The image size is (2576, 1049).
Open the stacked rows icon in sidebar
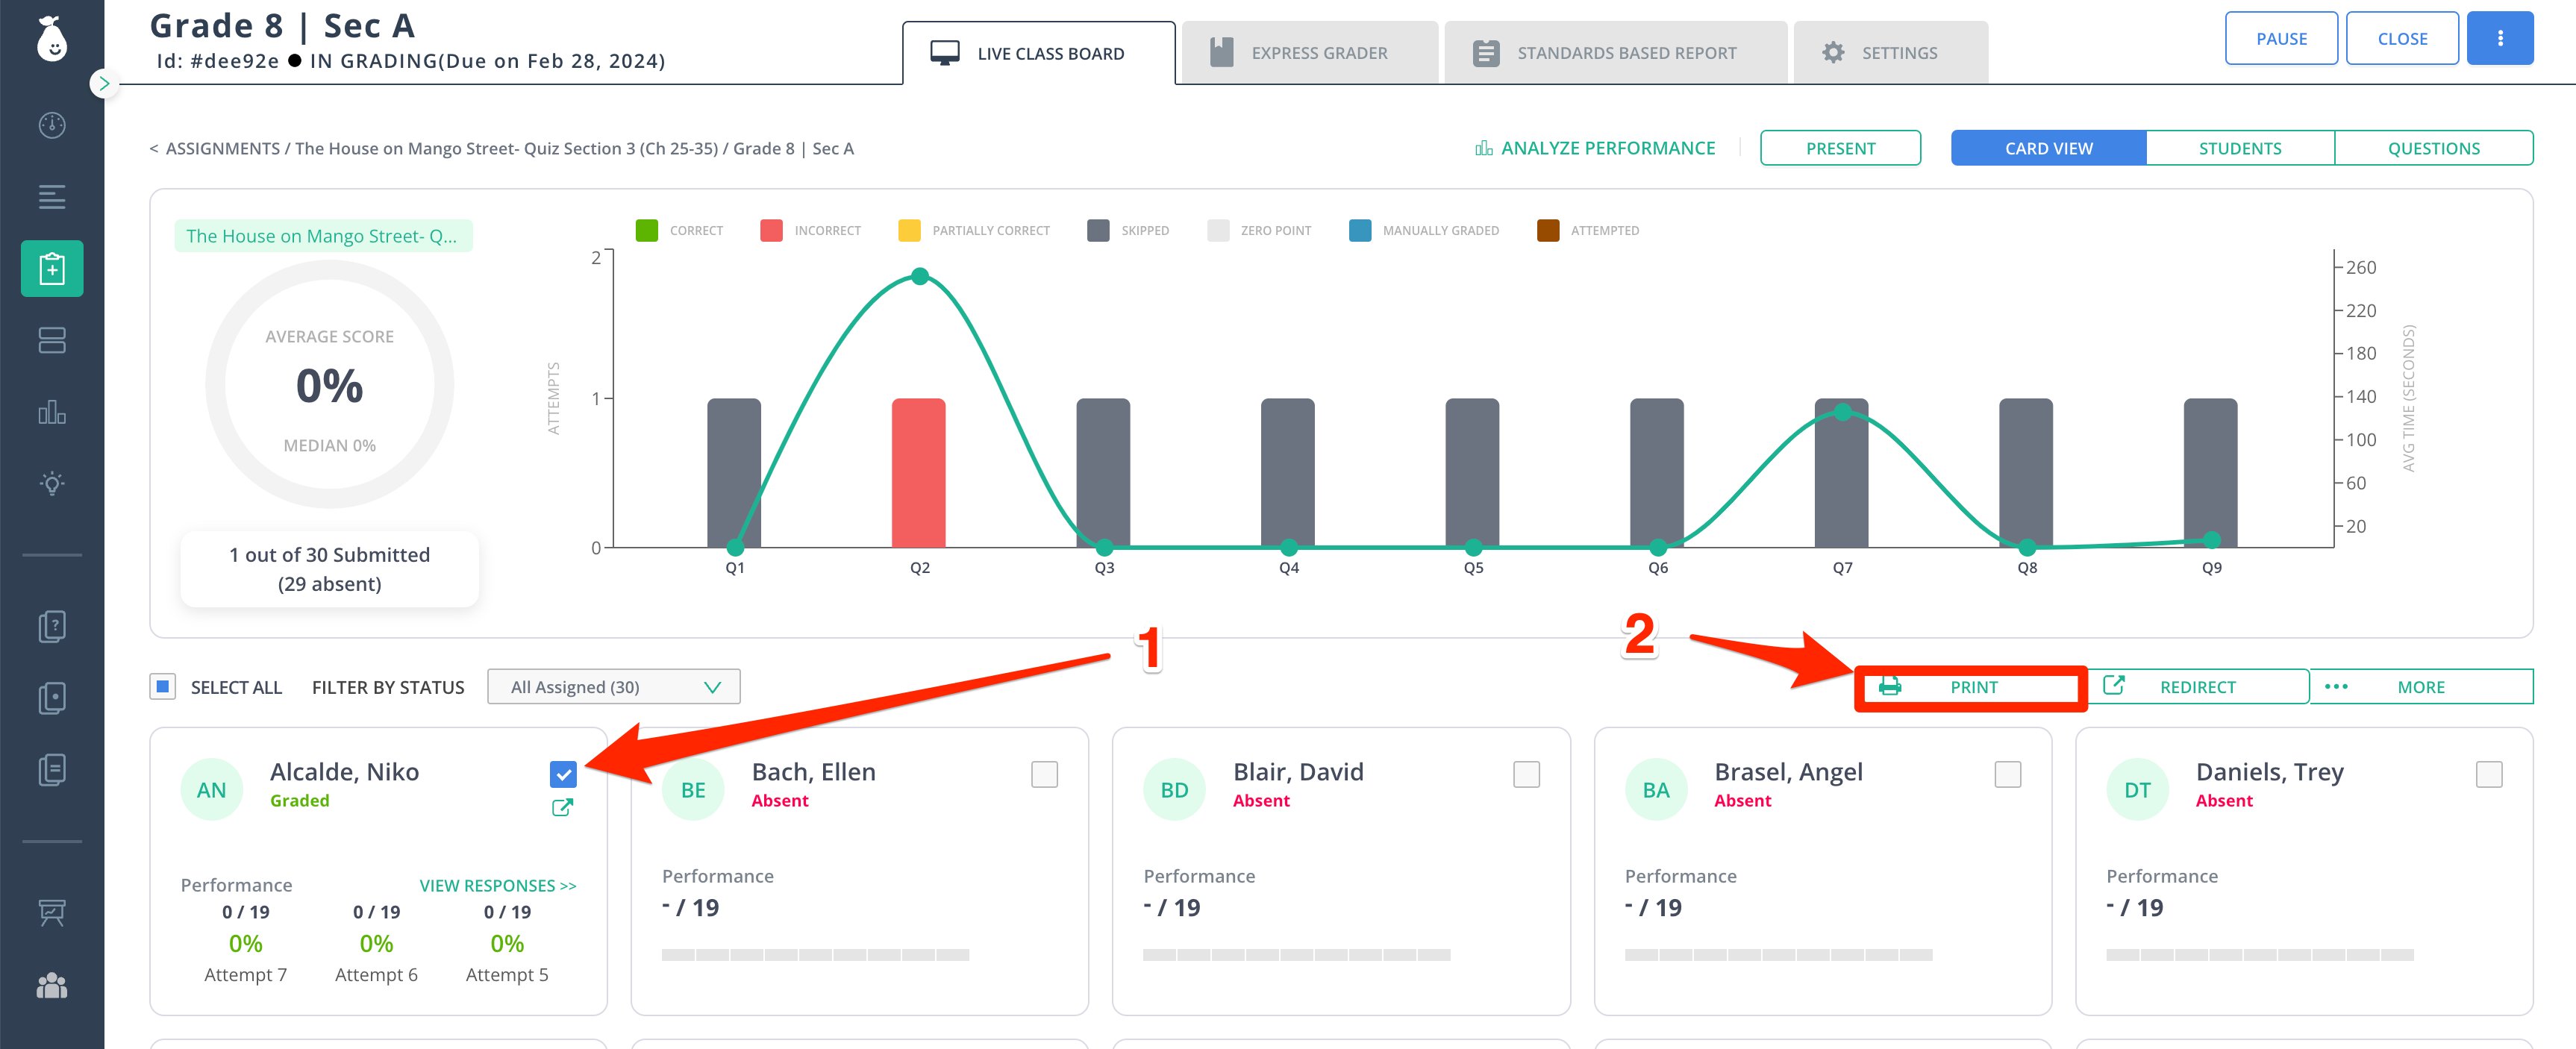coord(52,340)
